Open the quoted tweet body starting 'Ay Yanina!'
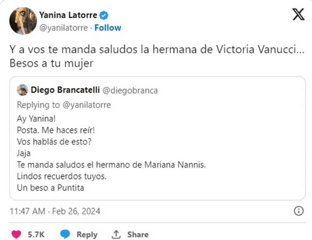312x240 pixels. [x=111, y=153]
